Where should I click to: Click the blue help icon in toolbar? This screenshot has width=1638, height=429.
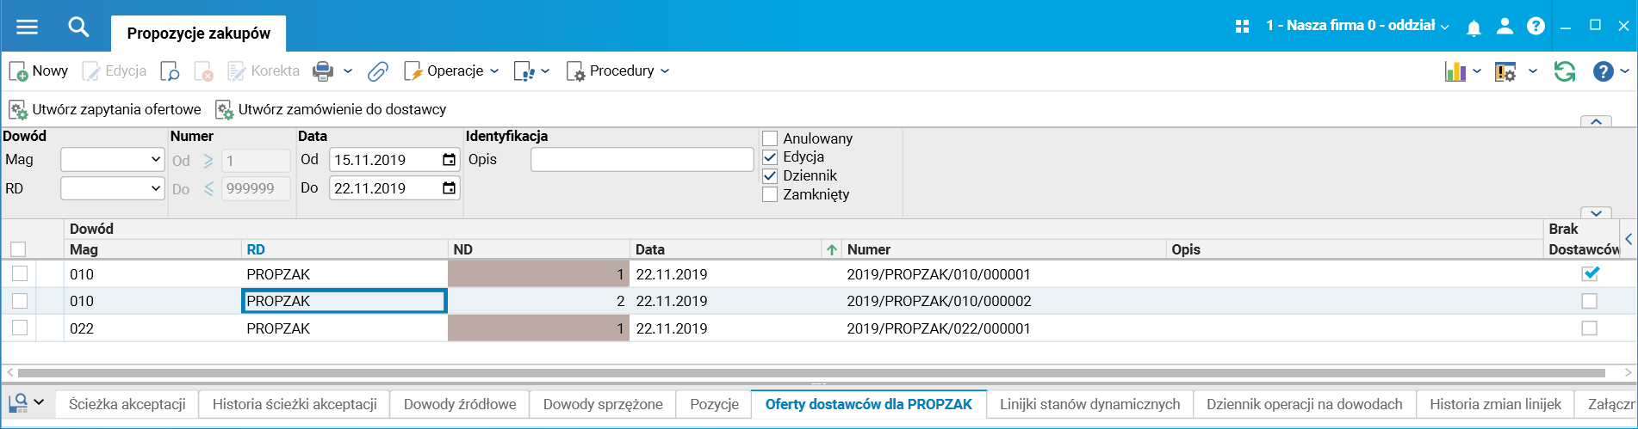pyautogui.click(x=1603, y=71)
